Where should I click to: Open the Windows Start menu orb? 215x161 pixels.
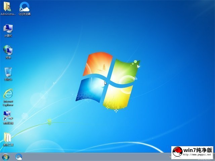pyautogui.click(x=6, y=157)
